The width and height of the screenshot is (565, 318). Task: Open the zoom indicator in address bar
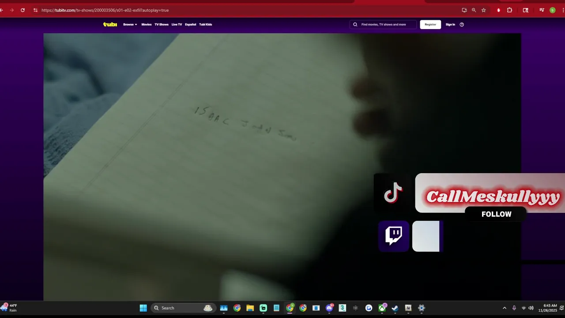tap(474, 10)
